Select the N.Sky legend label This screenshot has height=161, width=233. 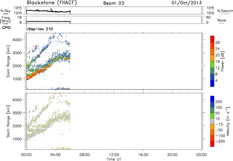pyautogui.click(x=6, y=11)
